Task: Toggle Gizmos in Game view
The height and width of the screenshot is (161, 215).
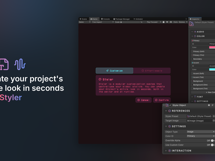Action: [x=182, y=22]
